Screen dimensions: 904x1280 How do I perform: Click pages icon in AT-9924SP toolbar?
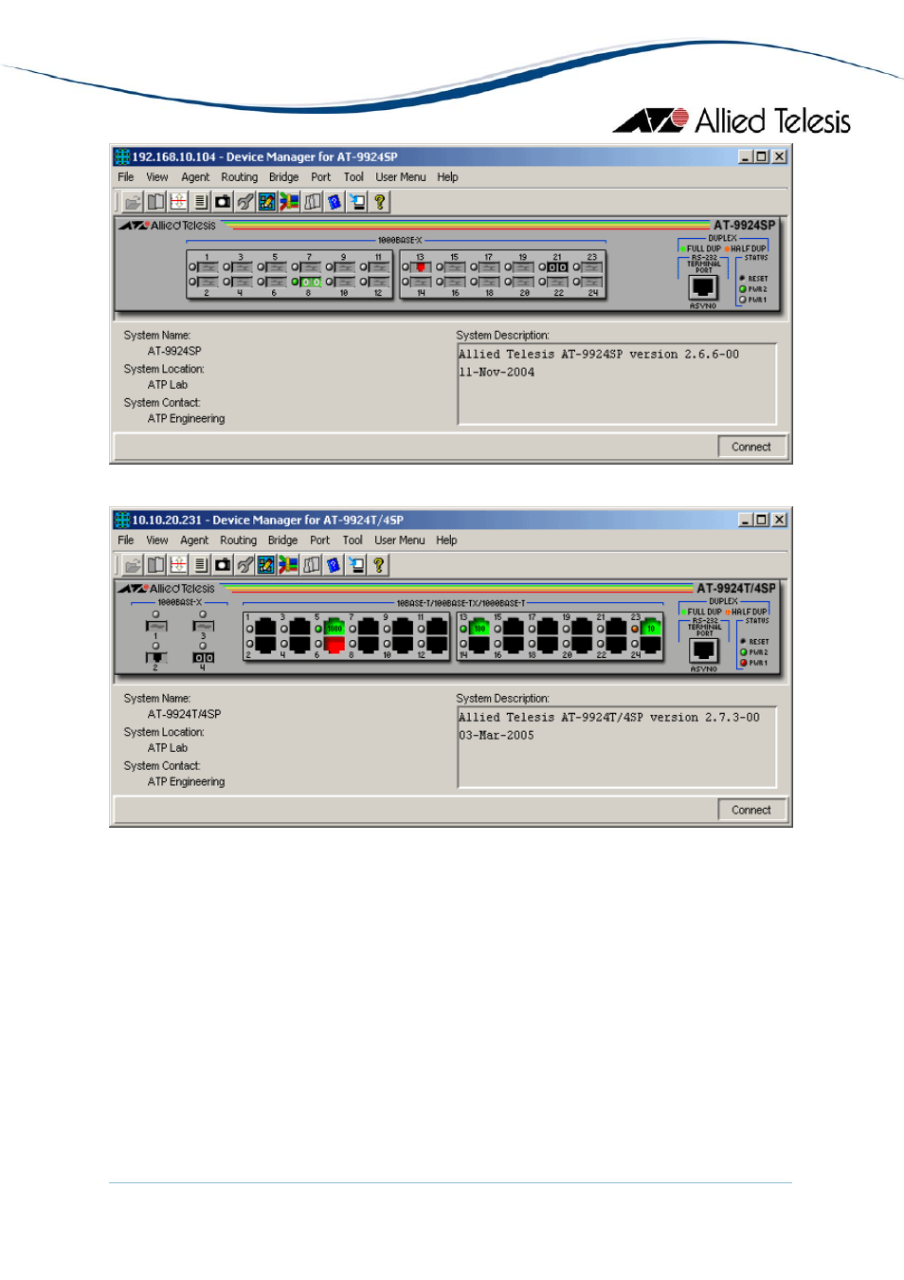(313, 202)
